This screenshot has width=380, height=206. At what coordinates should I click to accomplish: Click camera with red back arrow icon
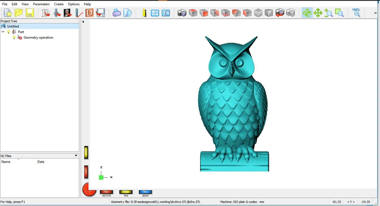coord(280,13)
